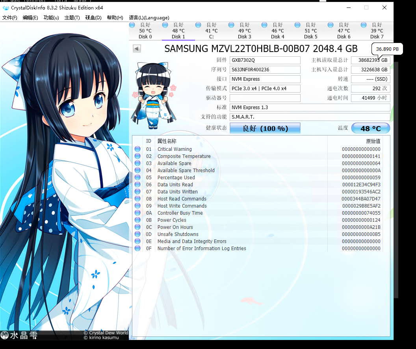Click the standard field NVM Express 1.3

point(310,108)
